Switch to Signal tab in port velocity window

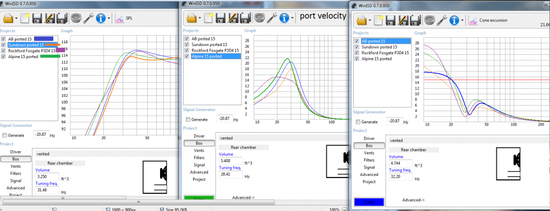(x=199, y=165)
